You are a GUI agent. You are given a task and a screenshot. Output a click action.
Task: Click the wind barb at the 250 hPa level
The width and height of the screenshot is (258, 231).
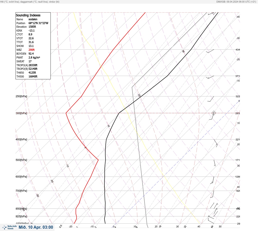point(211,99)
